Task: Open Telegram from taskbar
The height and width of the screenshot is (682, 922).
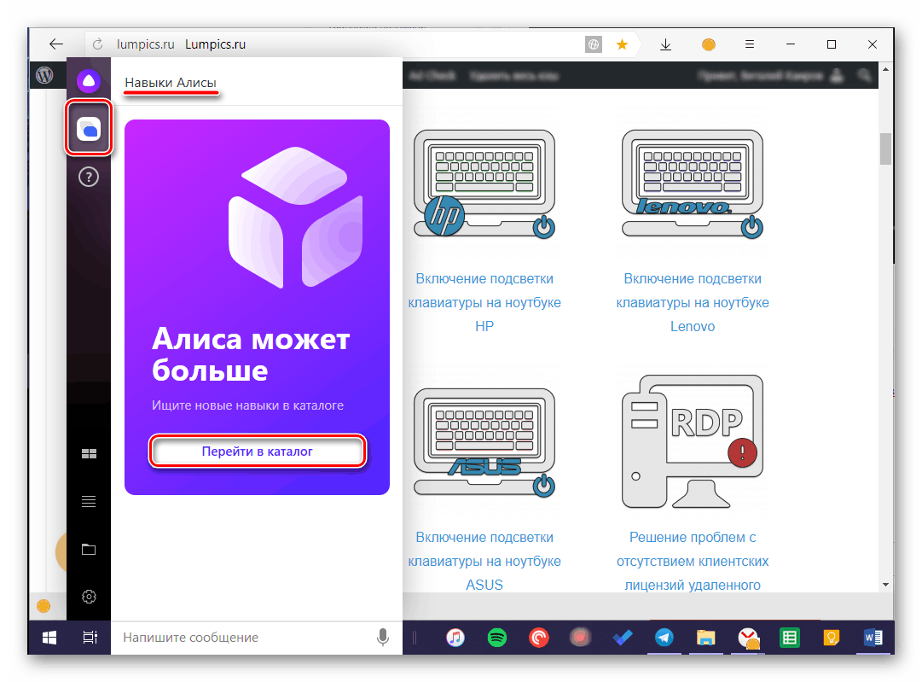Action: [x=664, y=638]
